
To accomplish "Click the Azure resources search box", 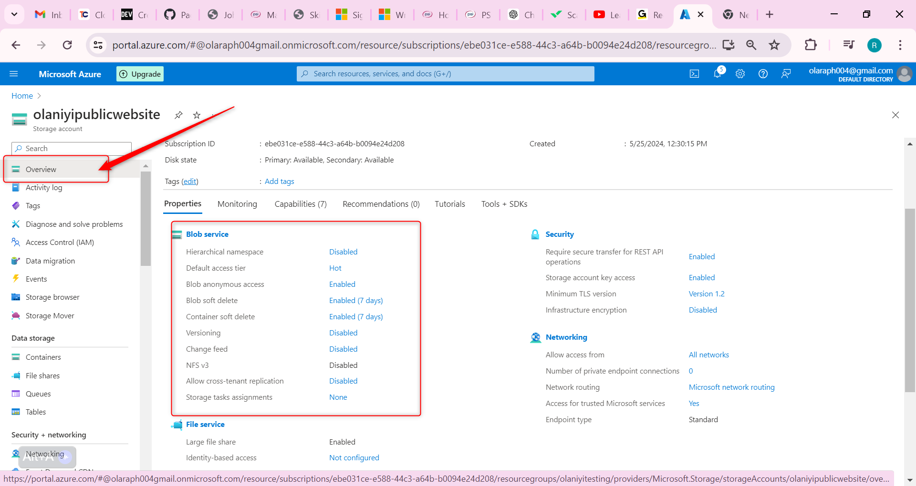I will [445, 74].
